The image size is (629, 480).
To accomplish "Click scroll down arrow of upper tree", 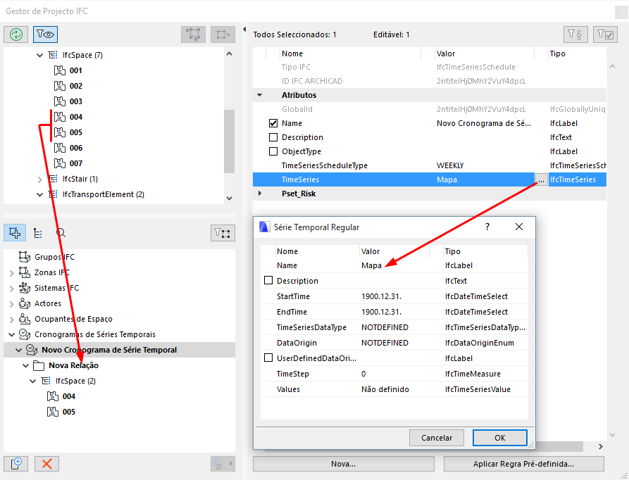I will click(229, 198).
